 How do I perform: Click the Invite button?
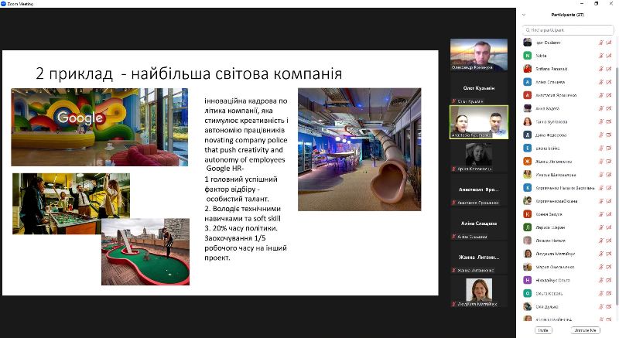click(x=543, y=330)
